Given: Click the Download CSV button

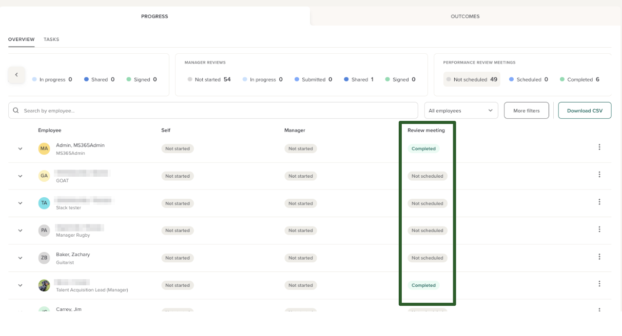Looking at the screenshot, I should coord(585,111).
